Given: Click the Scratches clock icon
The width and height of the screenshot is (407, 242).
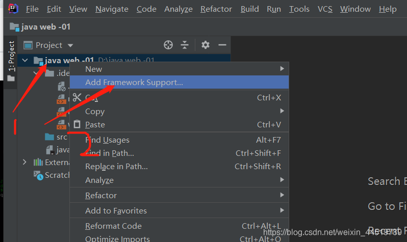Looking at the screenshot, I should click(x=38, y=176).
